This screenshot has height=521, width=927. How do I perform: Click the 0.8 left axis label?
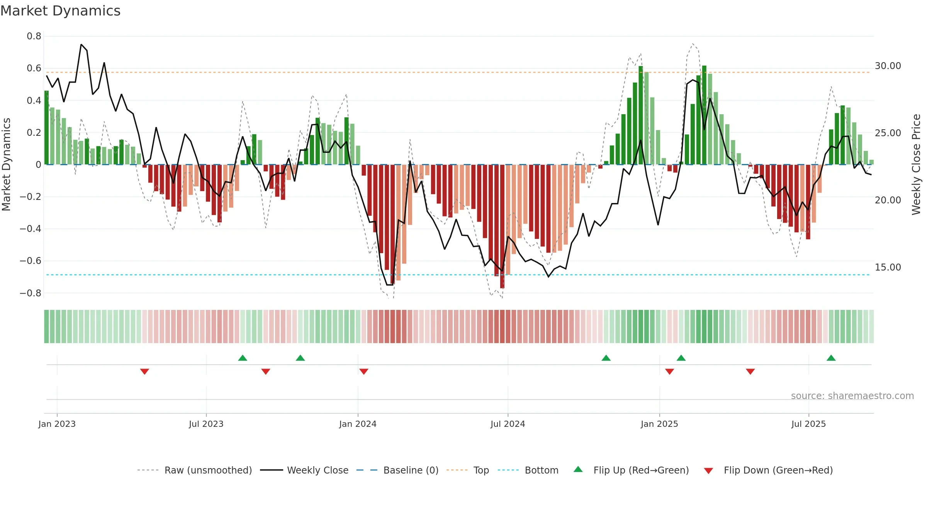(34, 36)
